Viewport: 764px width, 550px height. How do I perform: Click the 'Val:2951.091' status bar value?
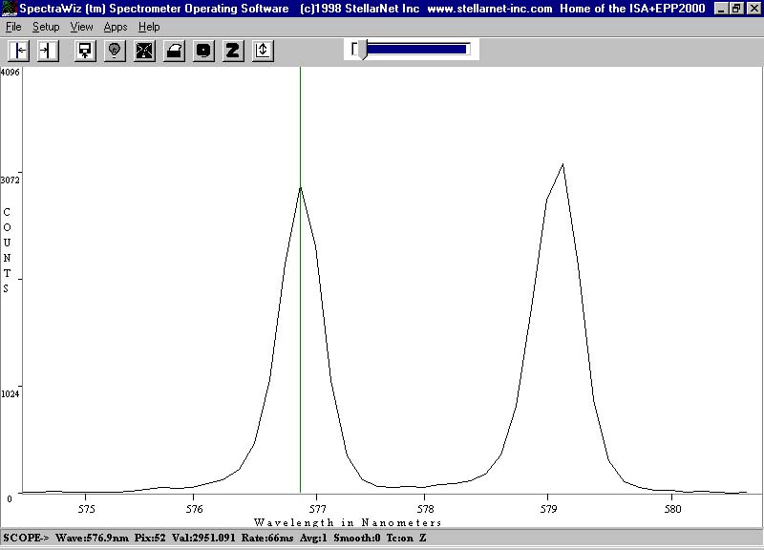tap(203, 539)
